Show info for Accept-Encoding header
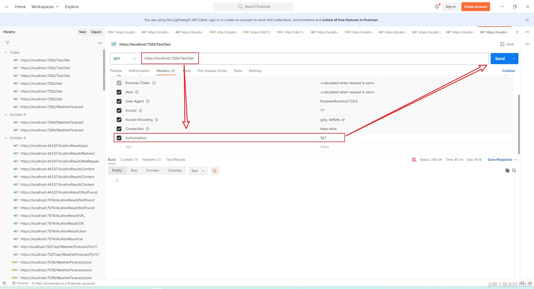This screenshot has height=289, width=534. click(x=157, y=120)
